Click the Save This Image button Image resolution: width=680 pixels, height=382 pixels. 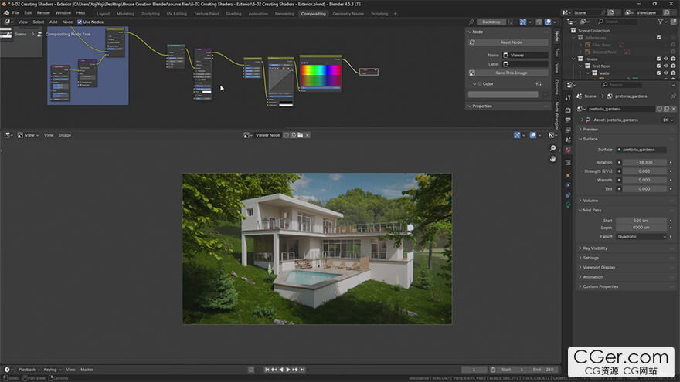tap(511, 73)
